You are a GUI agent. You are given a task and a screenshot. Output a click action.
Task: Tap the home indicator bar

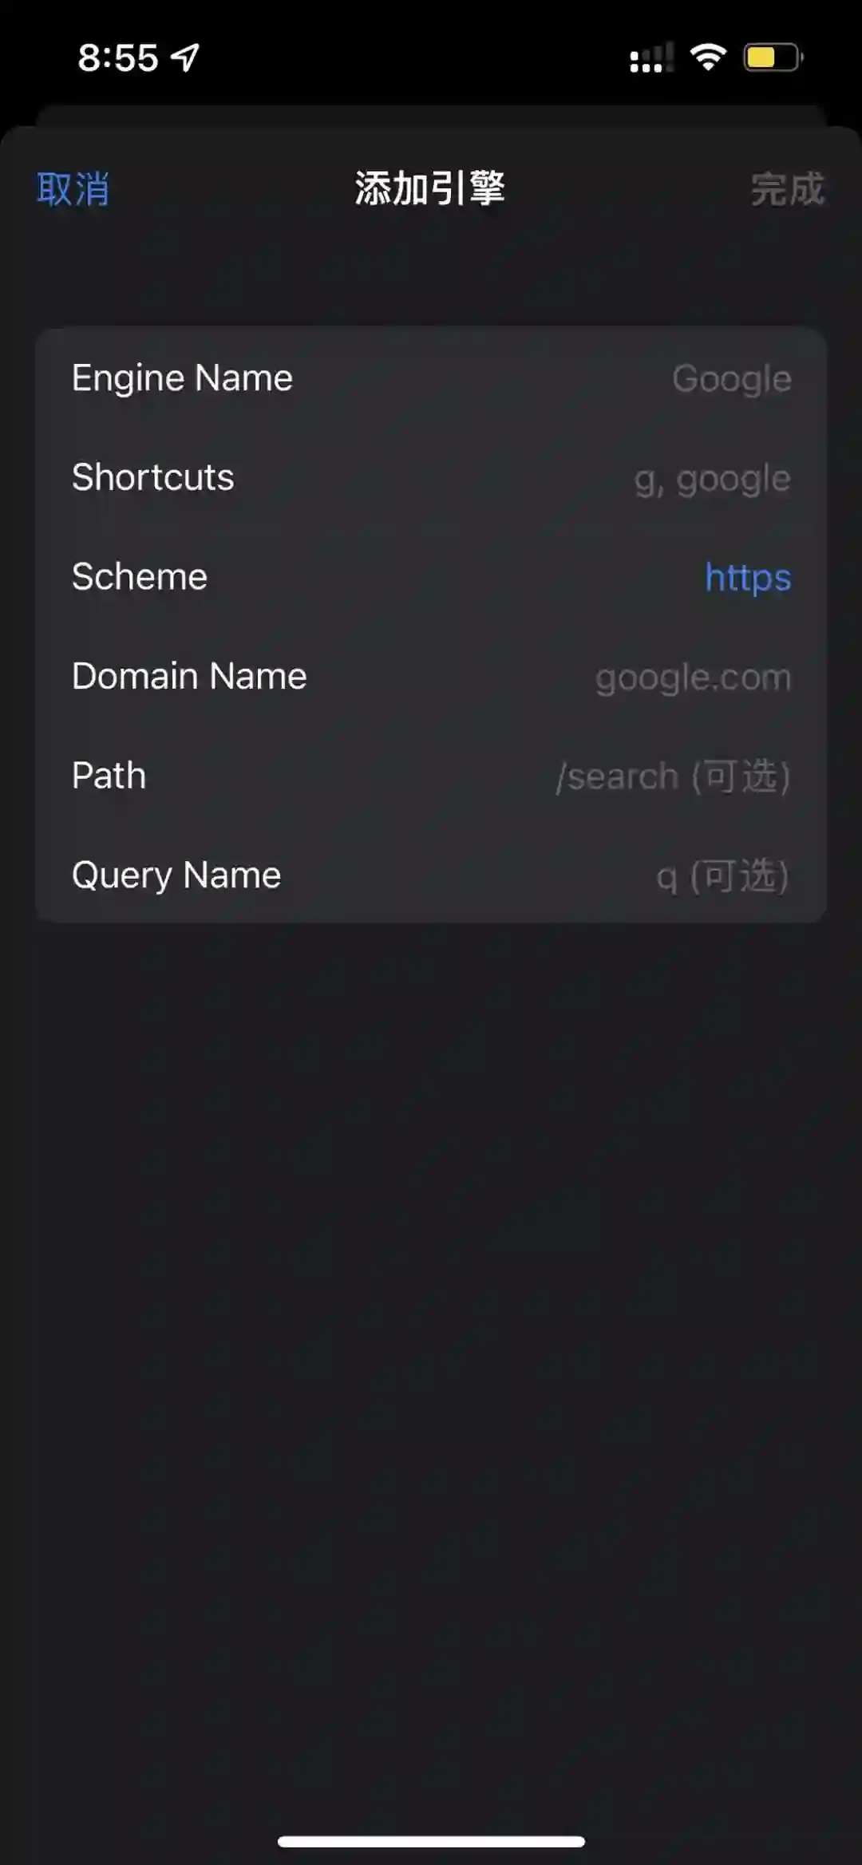pos(431,1841)
